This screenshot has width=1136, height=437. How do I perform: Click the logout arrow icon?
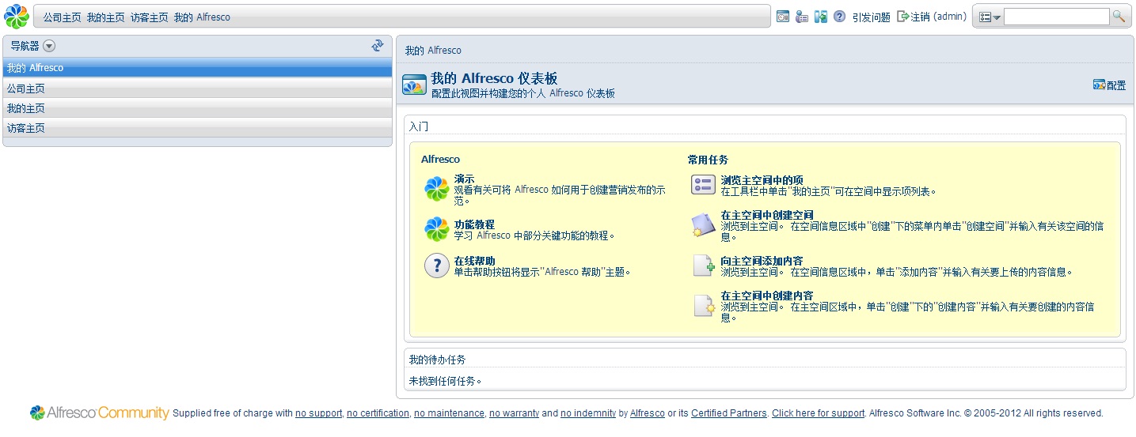pyautogui.click(x=903, y=17)
